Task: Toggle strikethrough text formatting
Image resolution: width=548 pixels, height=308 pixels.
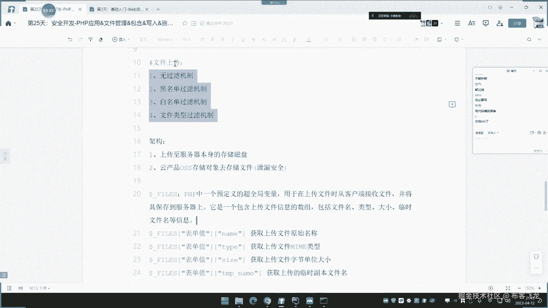Action: tap(253, 39)
